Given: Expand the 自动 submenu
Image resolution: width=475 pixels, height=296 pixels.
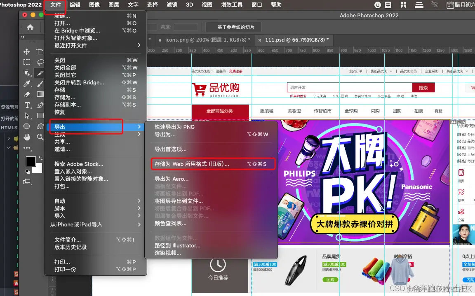Looking at the screenshot, I should coord(139,201).
